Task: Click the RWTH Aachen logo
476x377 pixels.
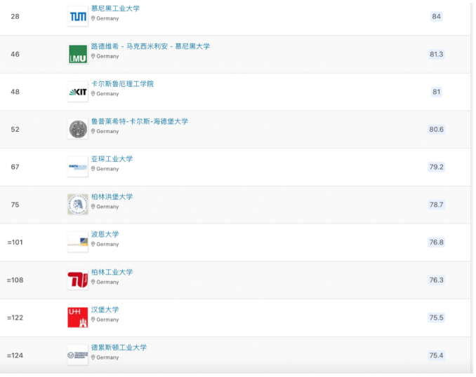Action: click(x=78, y=167)
